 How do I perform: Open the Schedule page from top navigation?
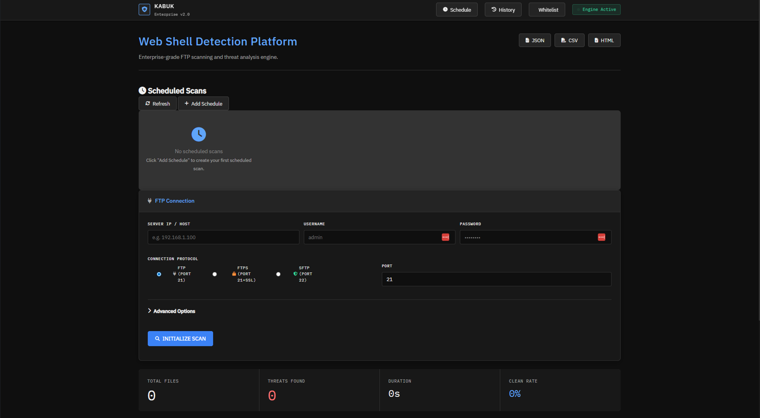(x=457, y=10)
